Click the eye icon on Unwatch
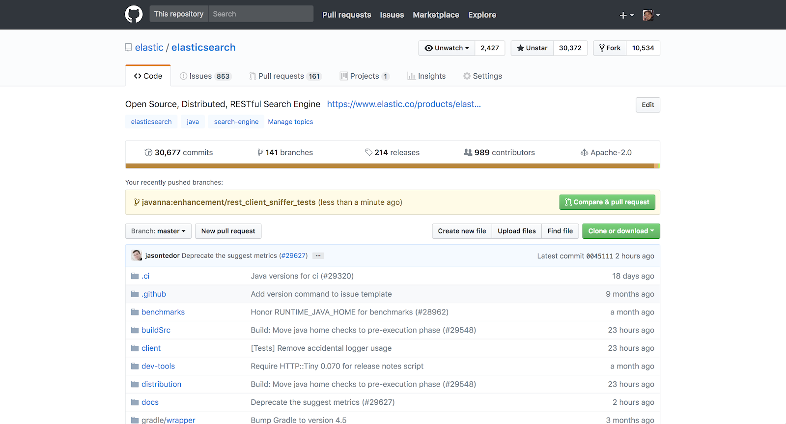Screen dimensions: 786x424 428,48
